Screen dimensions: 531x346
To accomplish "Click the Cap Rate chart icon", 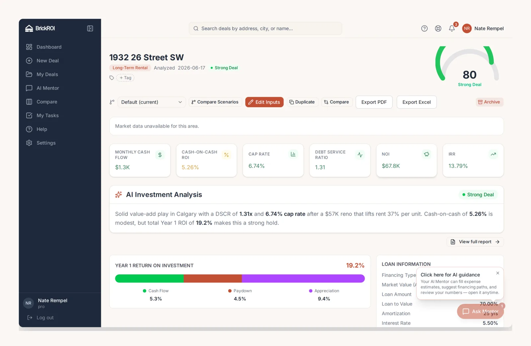I will [x=293, y=154].
